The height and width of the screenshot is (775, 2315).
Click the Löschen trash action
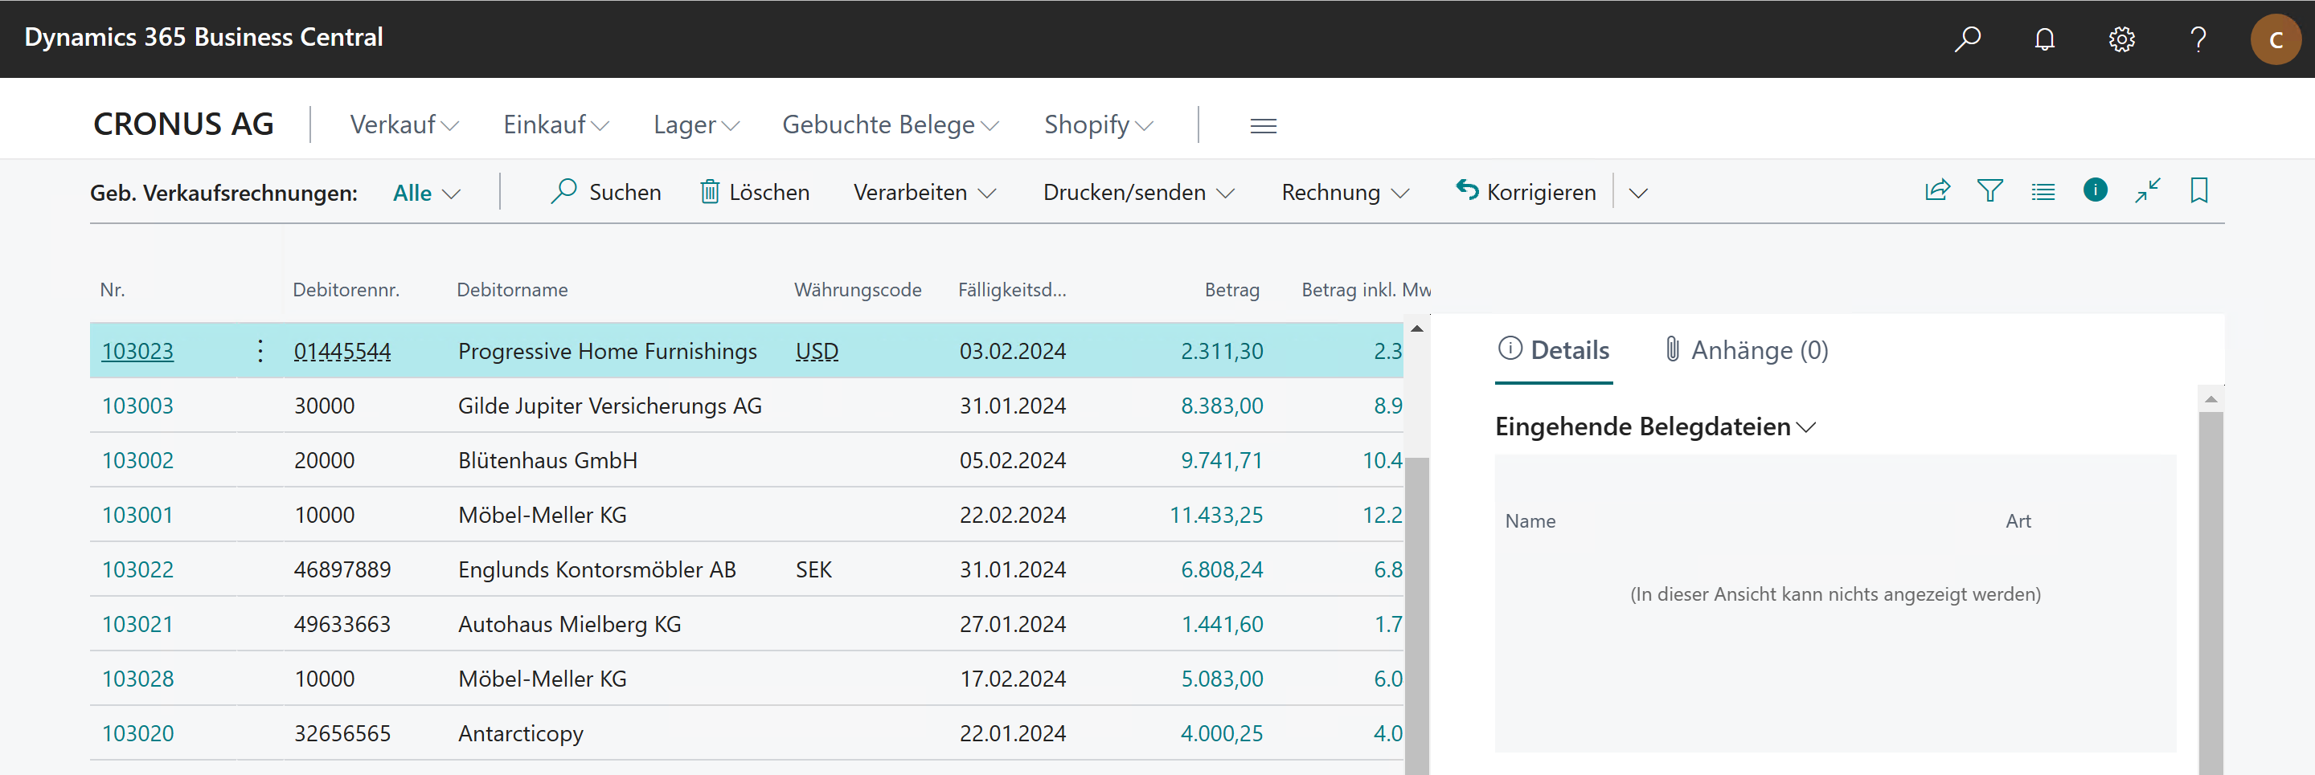point(754,192)
